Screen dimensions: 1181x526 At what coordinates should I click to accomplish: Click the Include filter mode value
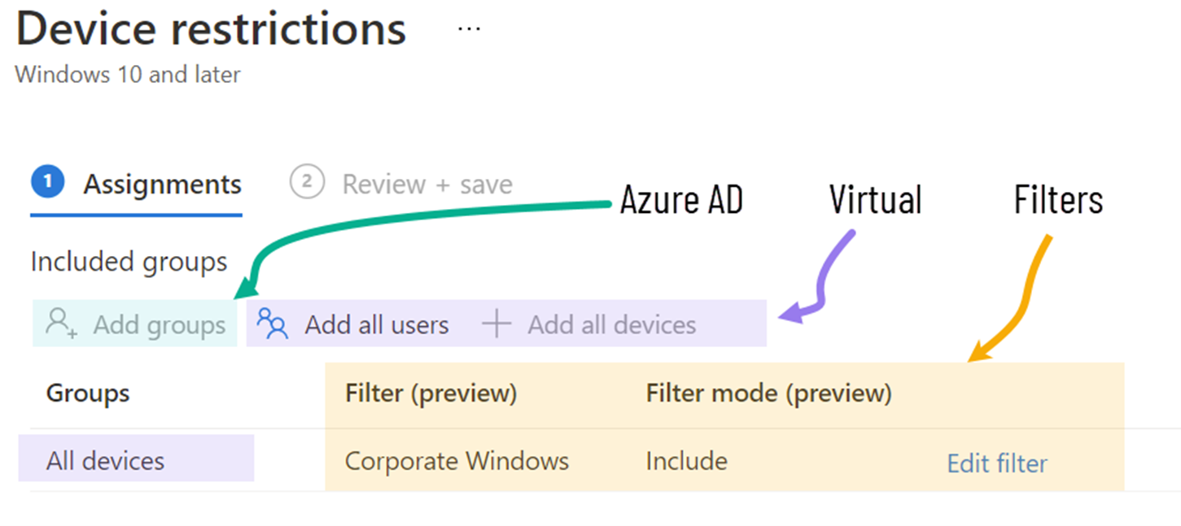686,461
